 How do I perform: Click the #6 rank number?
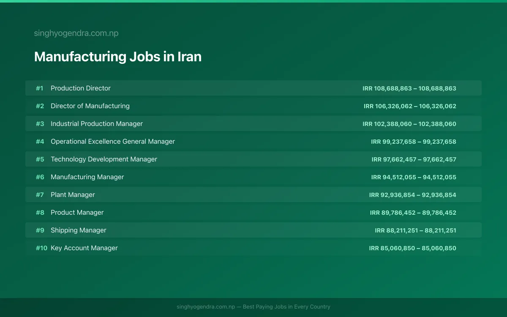40,177
